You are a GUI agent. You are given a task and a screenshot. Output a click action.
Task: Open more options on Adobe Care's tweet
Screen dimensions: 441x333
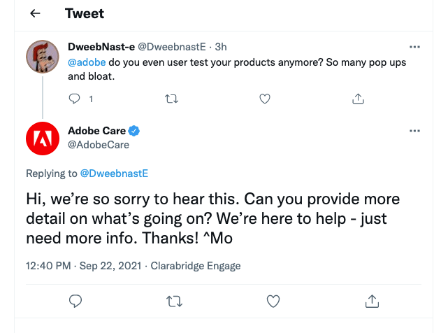coord(414,131)
